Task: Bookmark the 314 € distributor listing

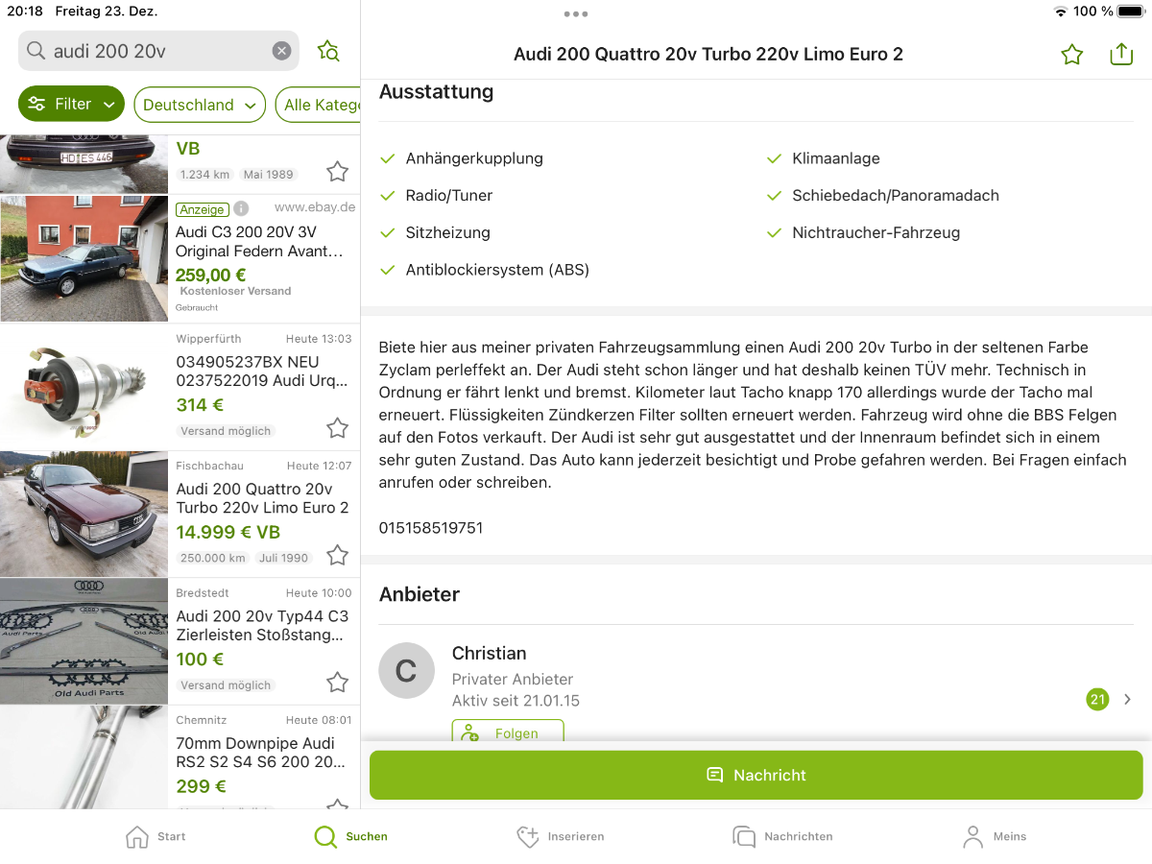Action: pos(337,428)
